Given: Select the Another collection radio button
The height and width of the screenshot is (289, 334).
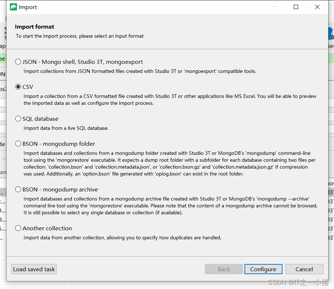Looking at the screenshot, I should (x=18, y=228).
